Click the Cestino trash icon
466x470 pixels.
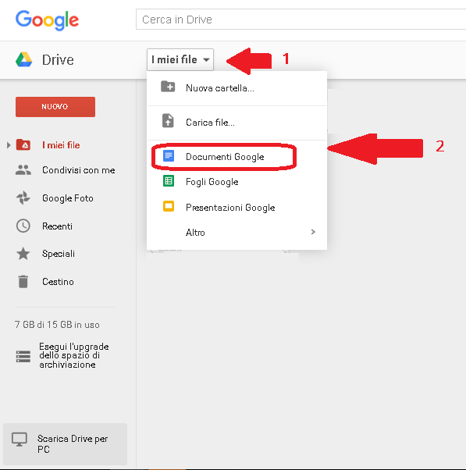pyautogui.click(x=23, y=282)
